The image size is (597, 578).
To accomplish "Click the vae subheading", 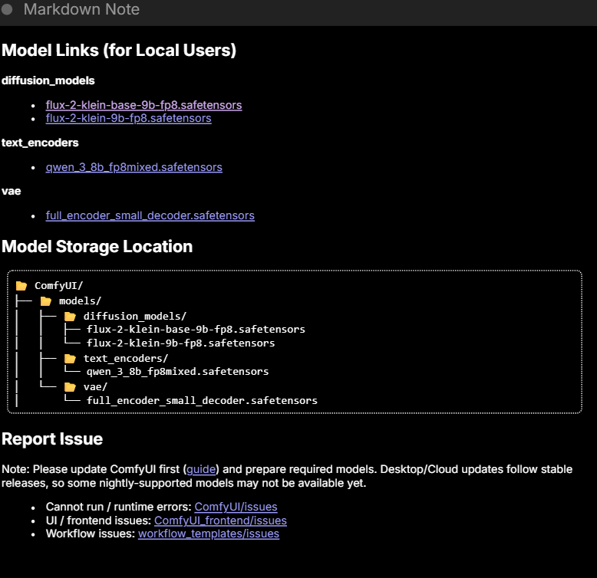I will 11,191.
